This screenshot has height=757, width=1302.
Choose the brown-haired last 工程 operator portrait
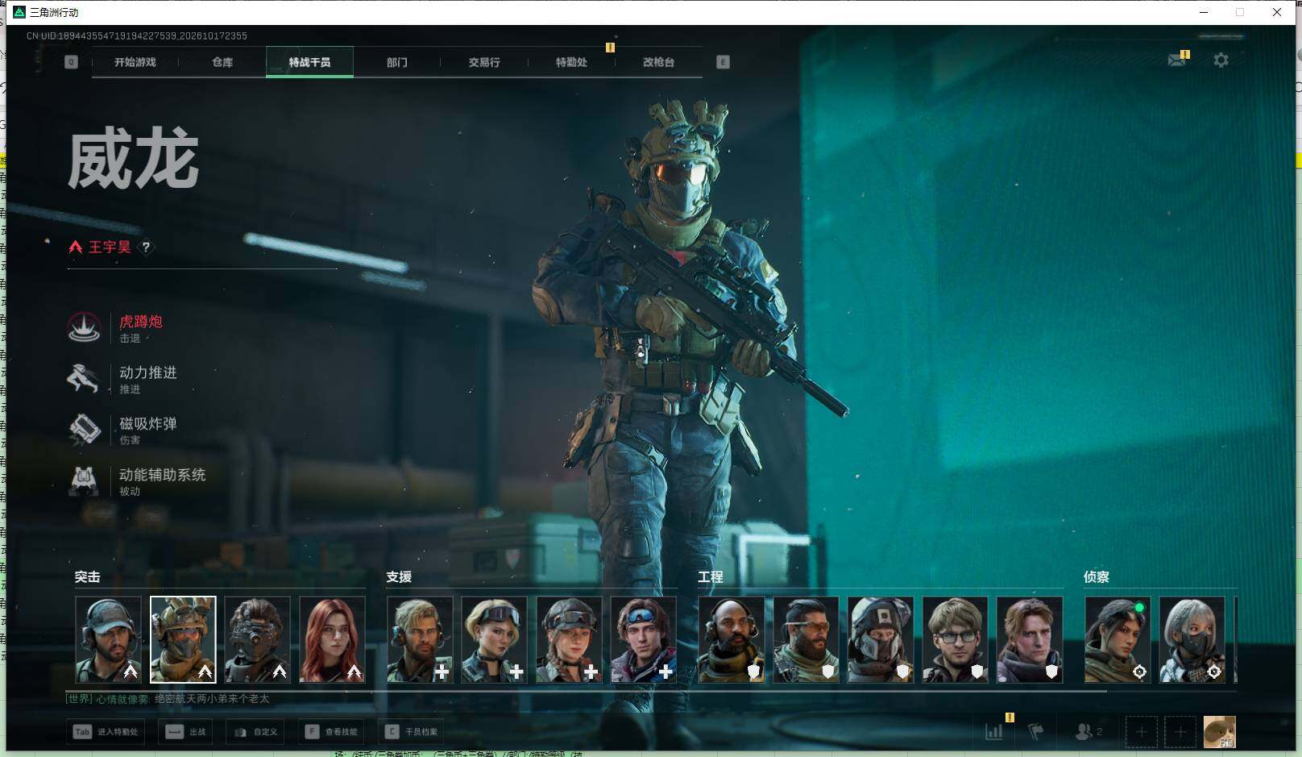[x=1030, y=639]
